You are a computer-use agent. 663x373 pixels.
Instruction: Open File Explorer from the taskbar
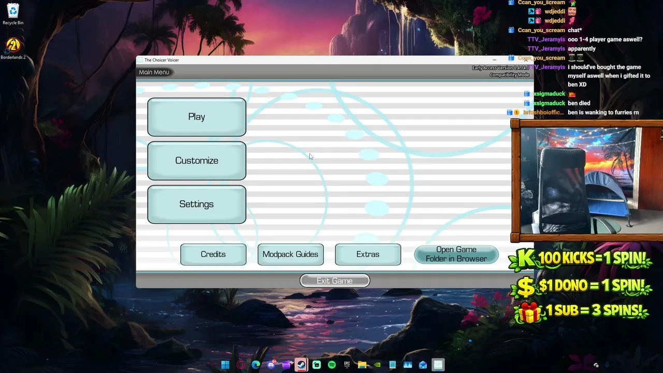[362, 365]
